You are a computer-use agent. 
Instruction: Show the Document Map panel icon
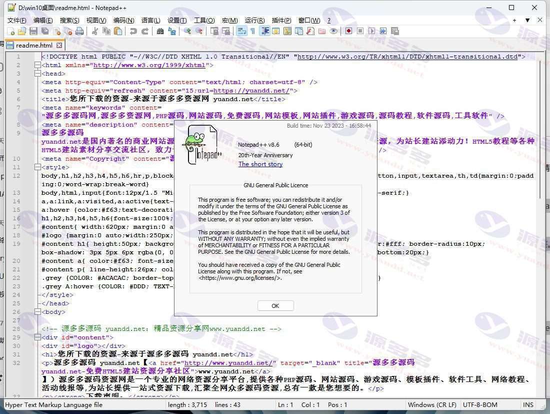(x=287, y=31)
